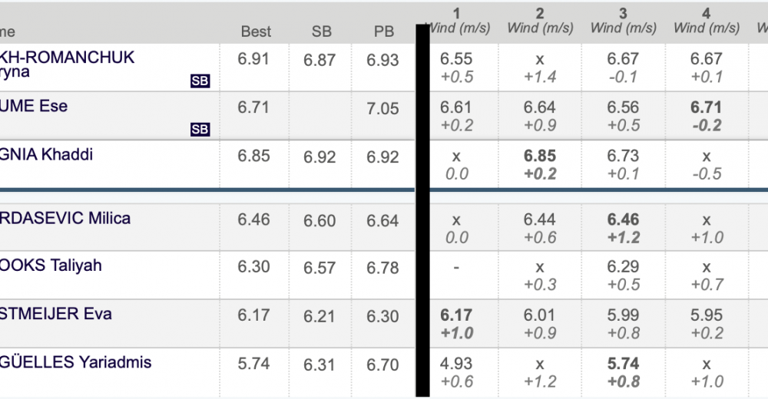768x399 pixels.
Task: Select the attempt 3 Wind (m/s) header
Action: 623,21
